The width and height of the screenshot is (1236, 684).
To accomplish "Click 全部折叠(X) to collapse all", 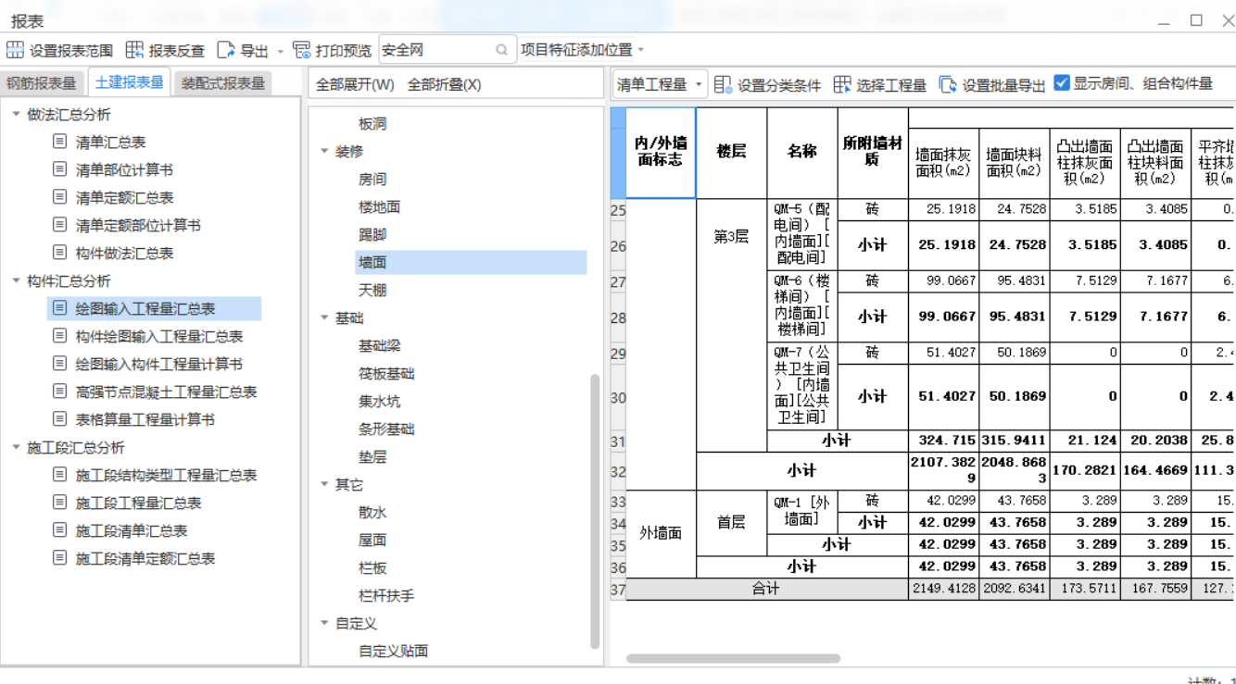I will (445, 84).
